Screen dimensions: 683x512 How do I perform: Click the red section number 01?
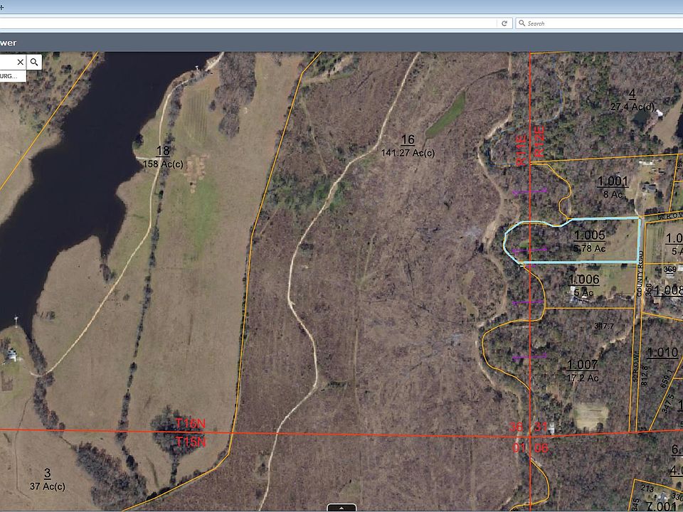click(x=519, y=447)
